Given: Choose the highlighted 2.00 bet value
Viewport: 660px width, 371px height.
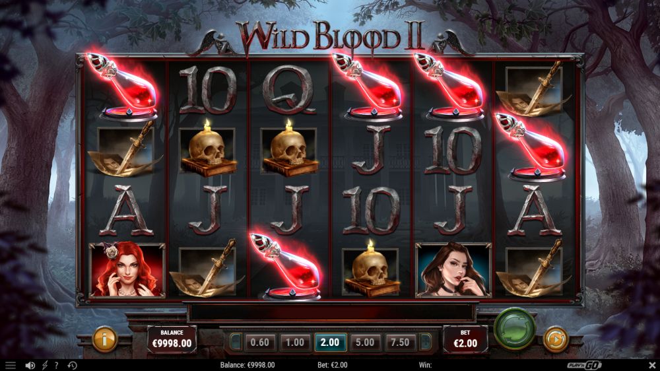Looking at the screenshot, I should (329, 343).
